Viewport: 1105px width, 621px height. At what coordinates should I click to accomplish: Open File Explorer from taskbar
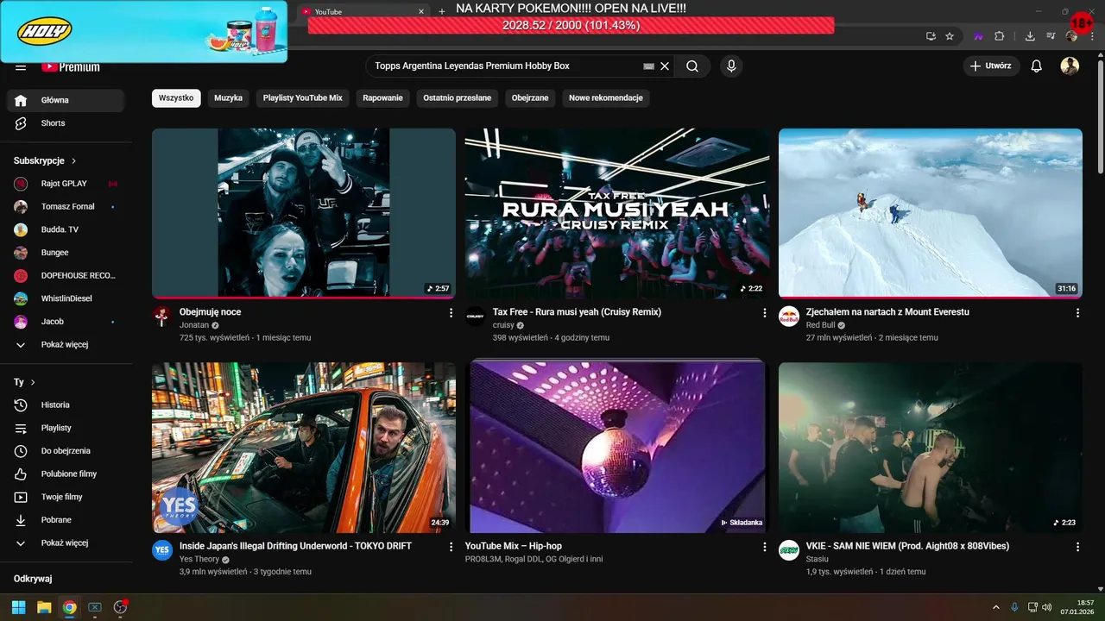click(44, 607)
